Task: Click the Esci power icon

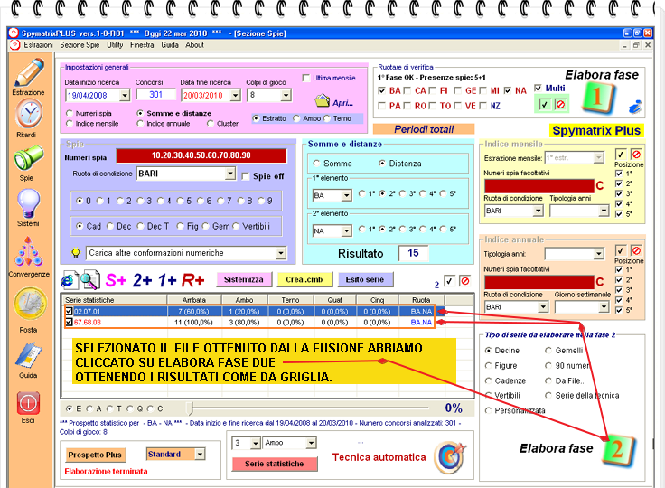Action: tap(28, 403)
